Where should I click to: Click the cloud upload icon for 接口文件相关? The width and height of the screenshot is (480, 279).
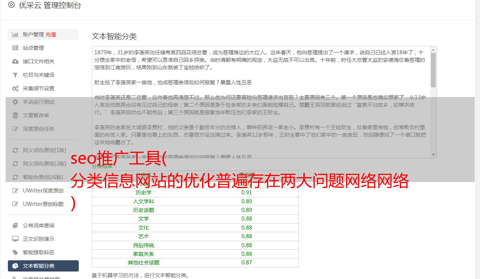tap(15, 61)
